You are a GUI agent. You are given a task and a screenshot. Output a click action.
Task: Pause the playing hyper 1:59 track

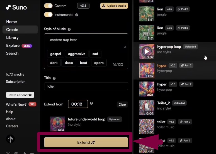coord(147,70)
